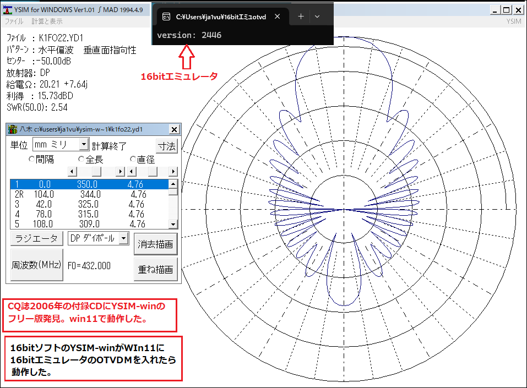Click the F0=432.000 frequency value
This screenshot has width=527, height=388.
click(x=89, y=266)
